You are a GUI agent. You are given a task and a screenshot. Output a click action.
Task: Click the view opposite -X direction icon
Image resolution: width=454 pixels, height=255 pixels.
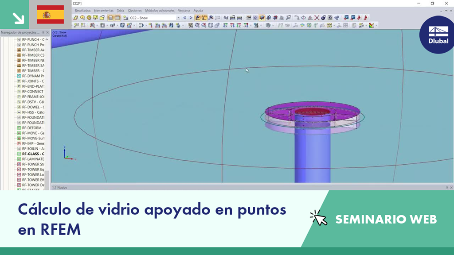[x=246, y=25]
